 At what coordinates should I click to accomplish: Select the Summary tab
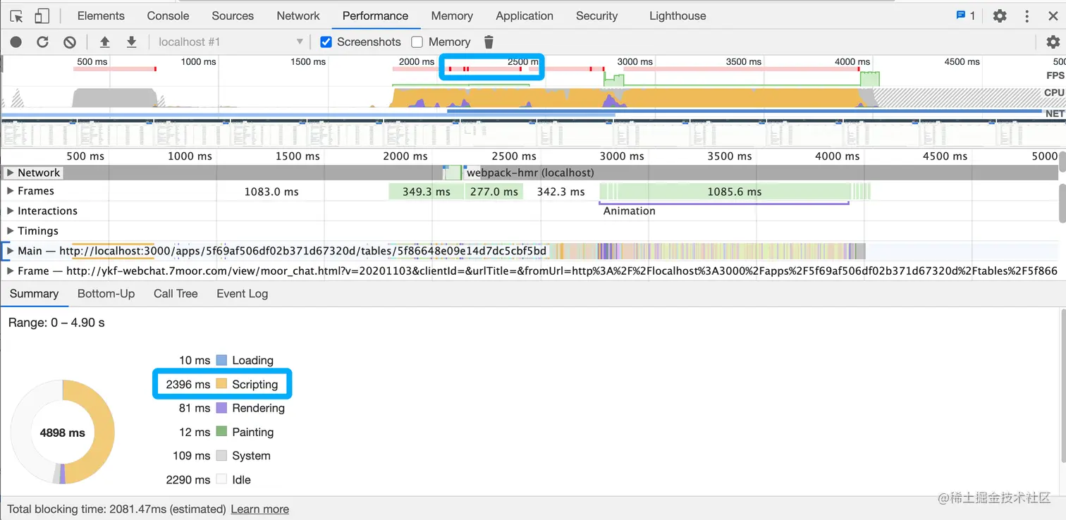(x=34, y=294)
